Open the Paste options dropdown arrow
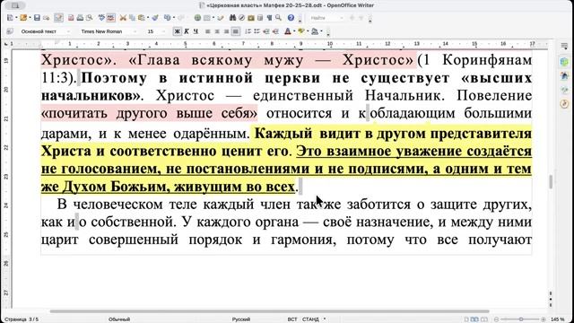This screenshot has height=323, width=574. [x=147, y=18]
